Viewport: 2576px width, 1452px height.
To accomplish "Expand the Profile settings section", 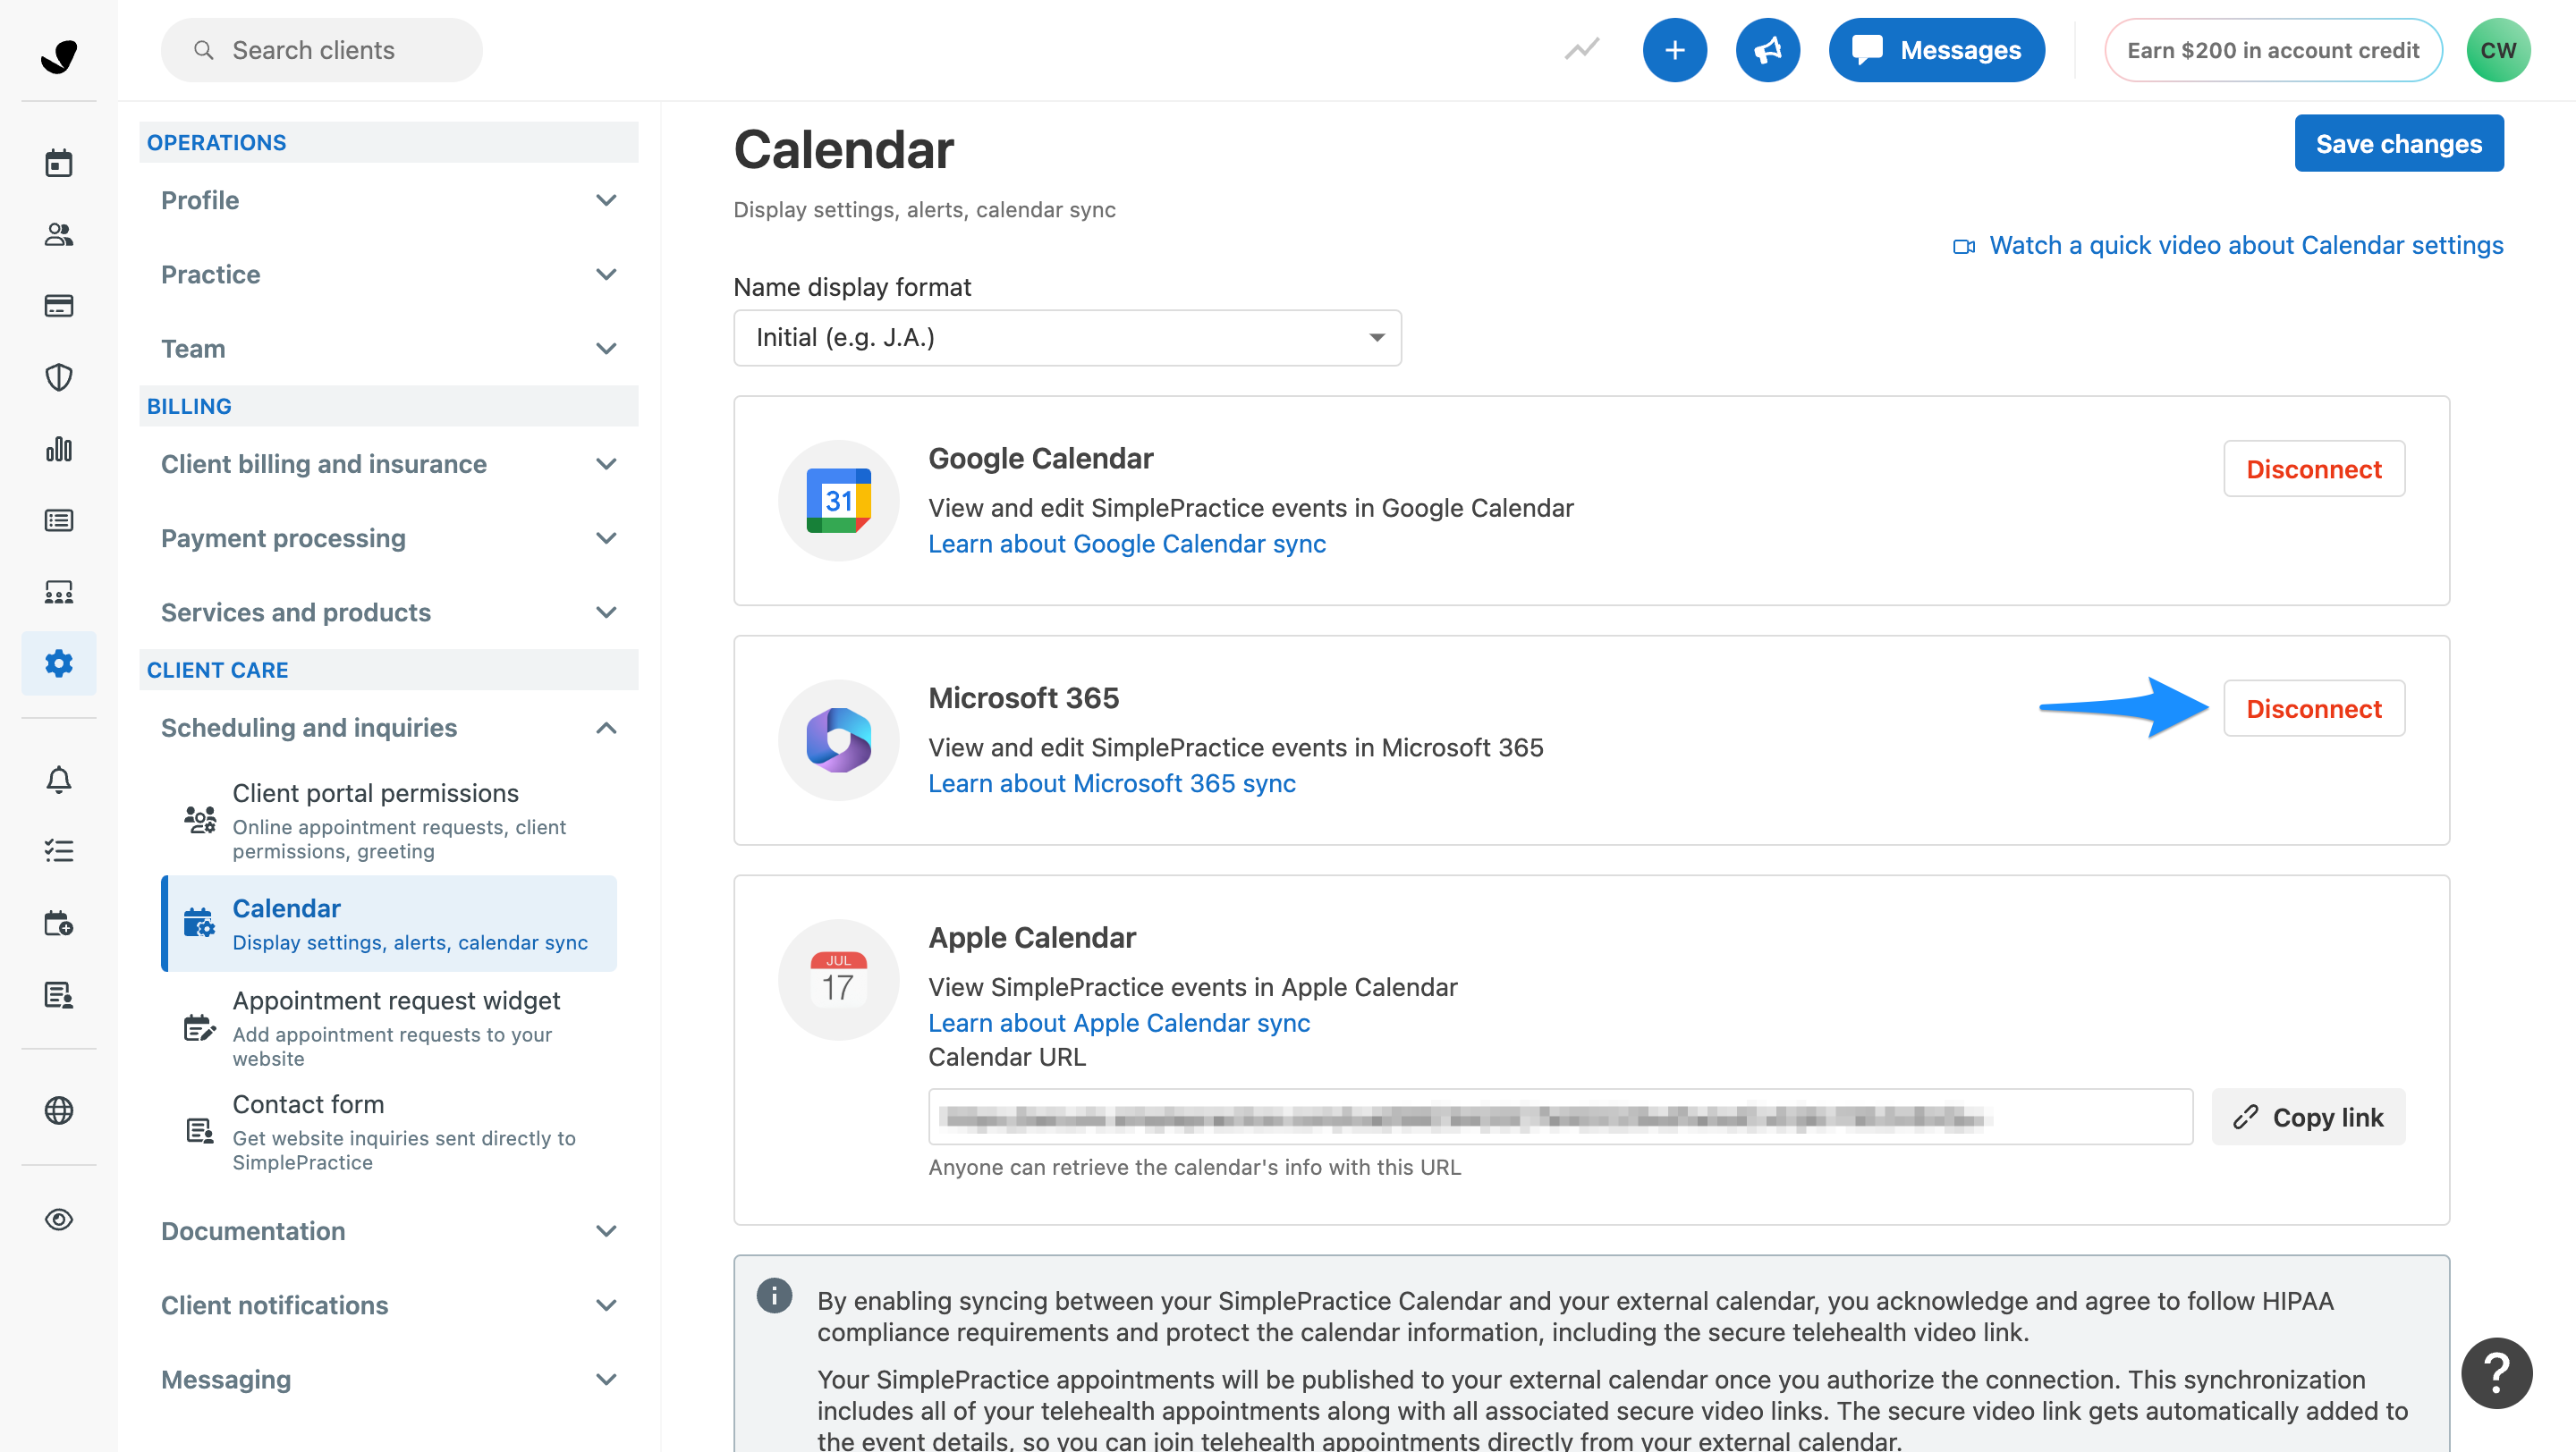I will point(388,200).
